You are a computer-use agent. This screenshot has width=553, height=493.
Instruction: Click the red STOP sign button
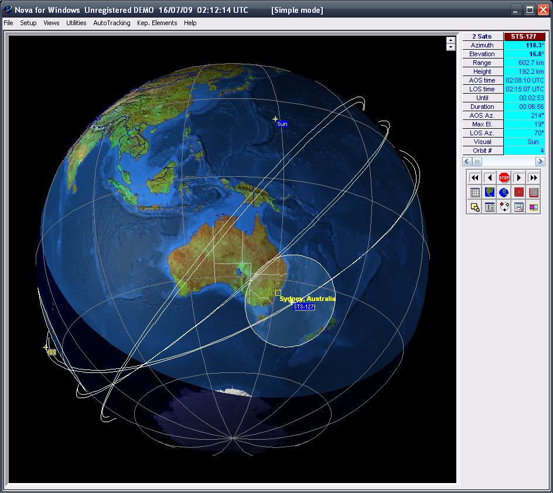point(504,177)
